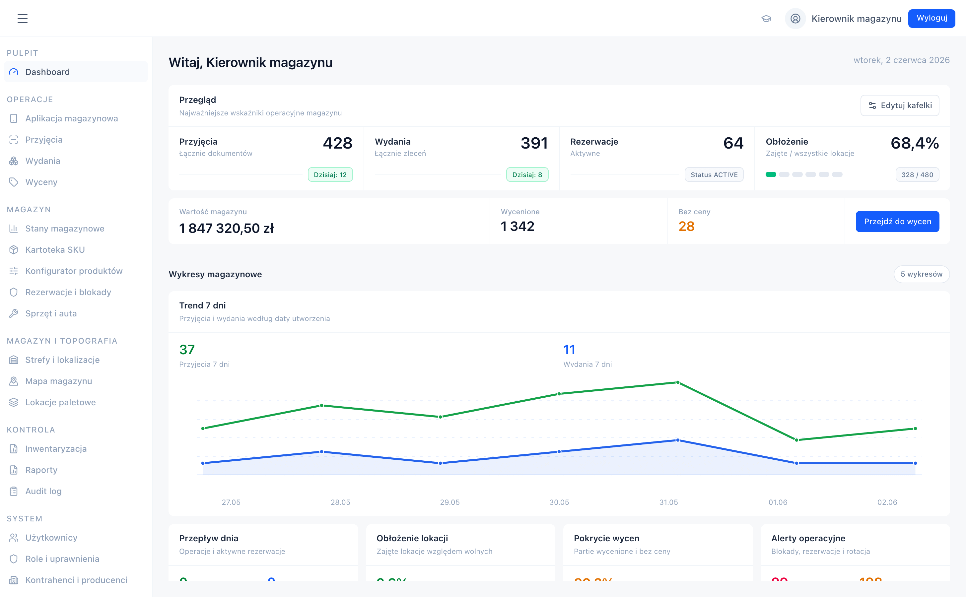This screenshot has height=597, width=966.
Task: Click the 31.05 green peak data point
Action: (x=678, y=382)
